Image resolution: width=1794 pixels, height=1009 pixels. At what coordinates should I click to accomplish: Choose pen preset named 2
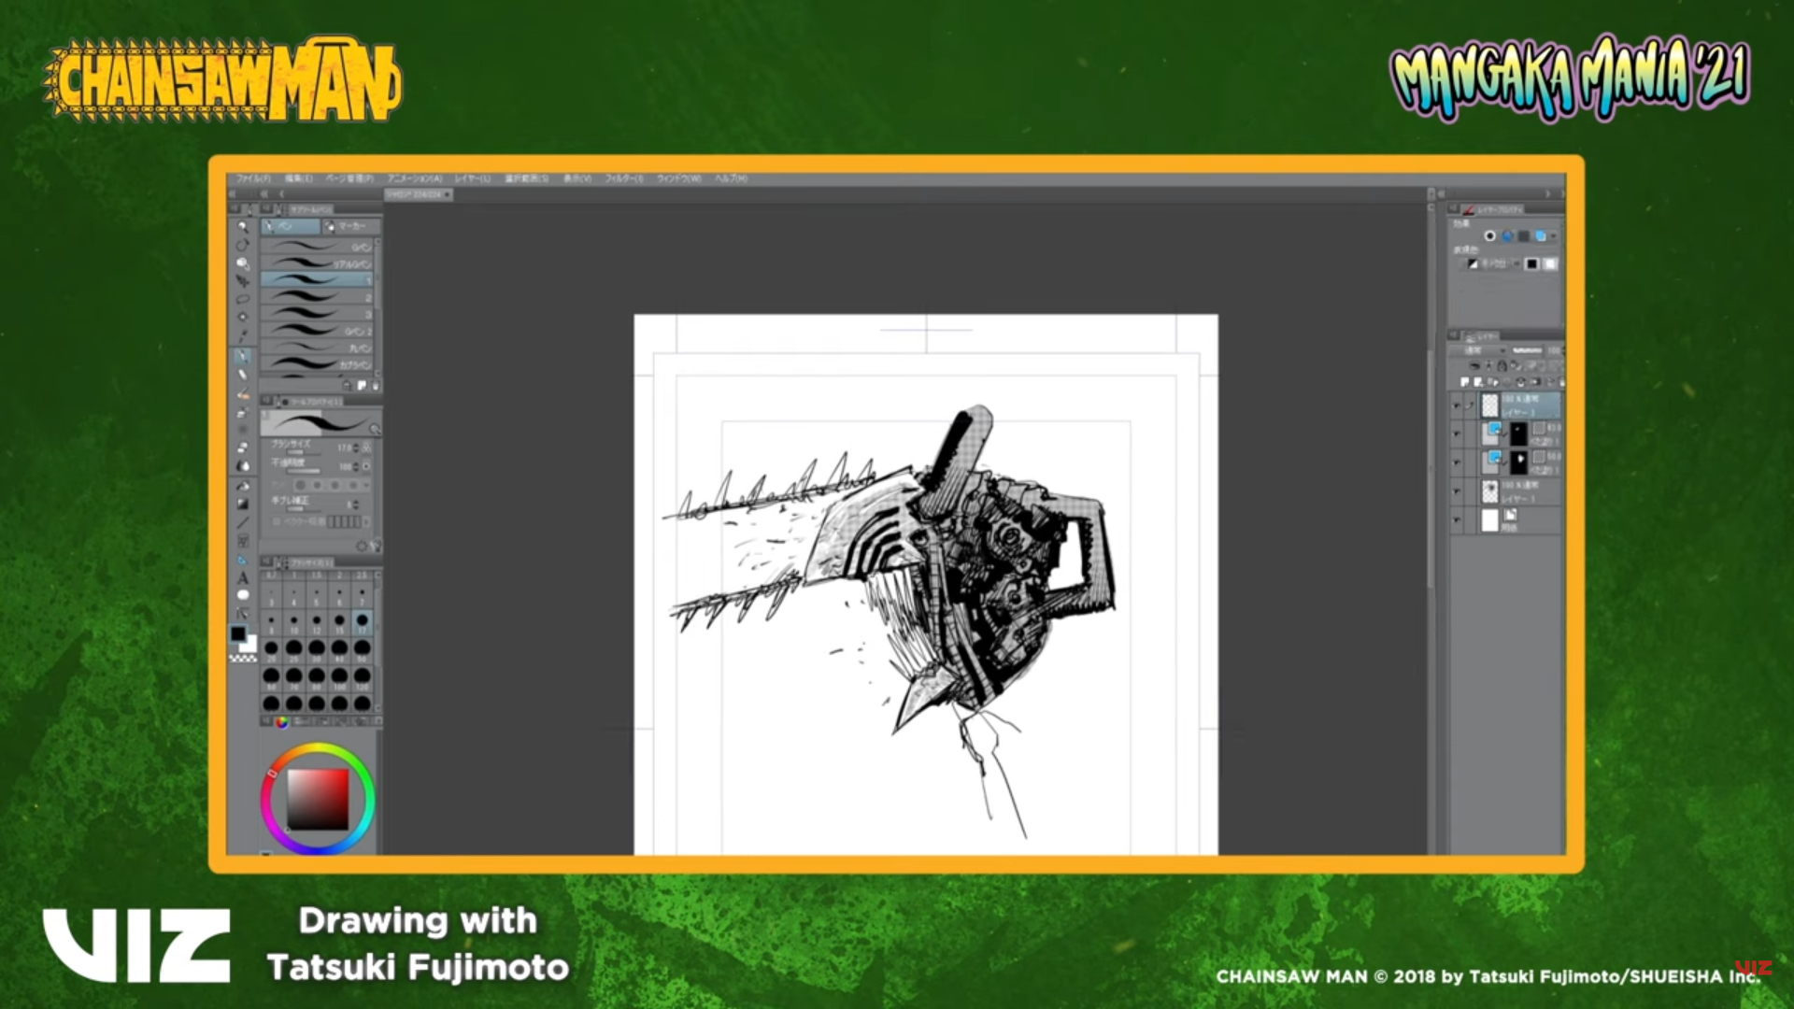click(x=317, y=298)
